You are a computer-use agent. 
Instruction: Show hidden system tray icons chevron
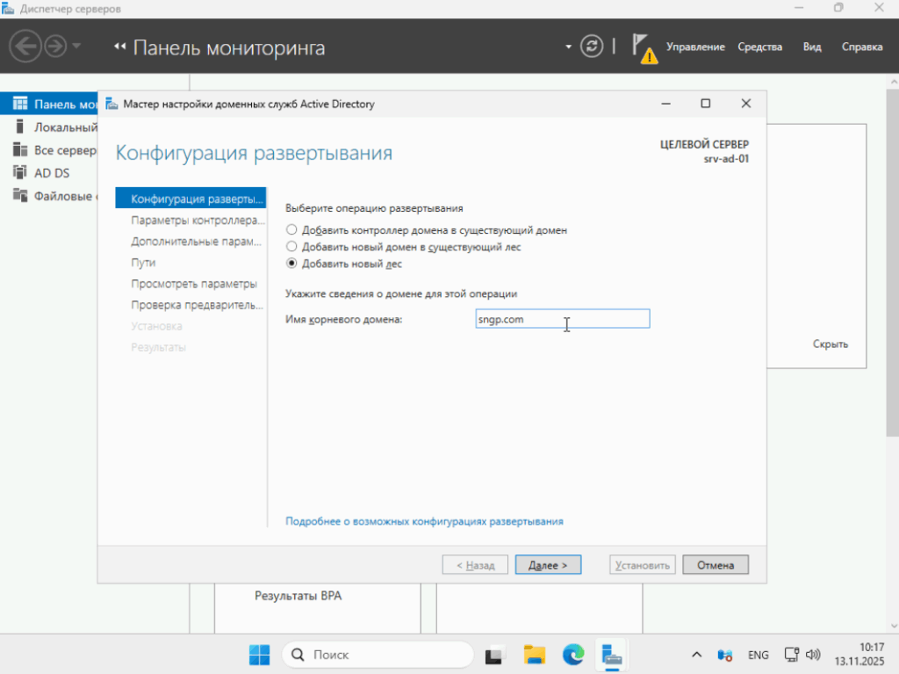click(x=697, y=655)
